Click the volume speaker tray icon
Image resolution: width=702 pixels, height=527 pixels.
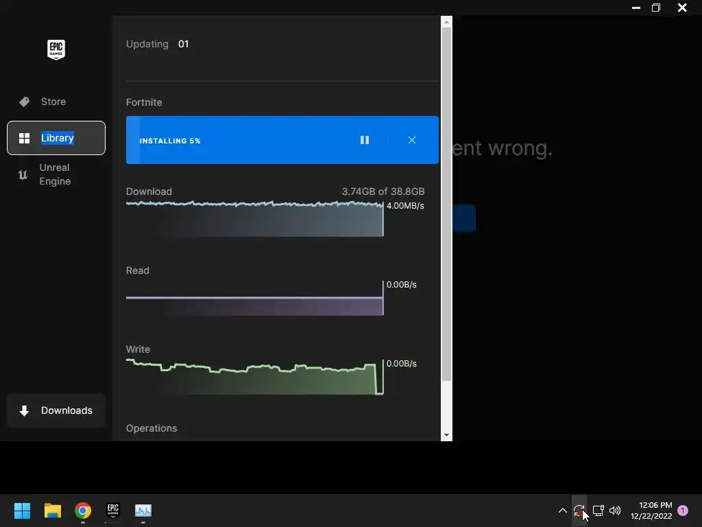(x=615, y=511)
